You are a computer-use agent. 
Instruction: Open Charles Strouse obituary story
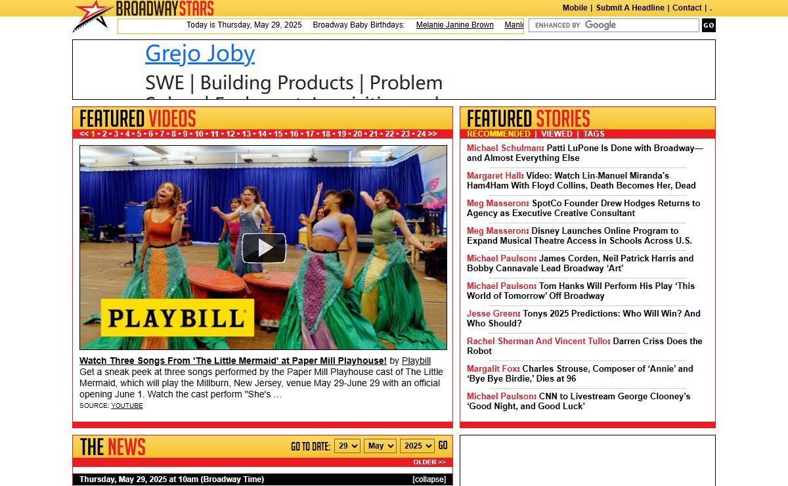click(580, 374)
